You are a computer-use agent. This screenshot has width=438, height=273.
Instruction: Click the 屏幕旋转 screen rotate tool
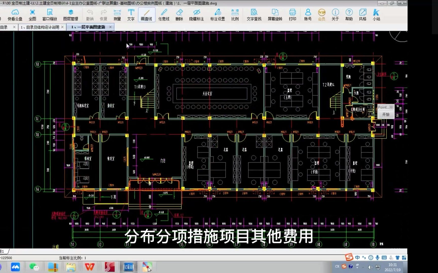(x=275, y=14)
